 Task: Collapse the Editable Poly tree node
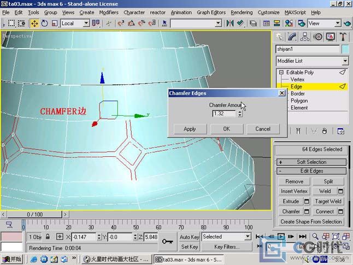point(281,72)
